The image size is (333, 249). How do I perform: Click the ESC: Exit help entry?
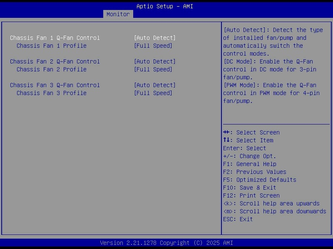(238, 219)
